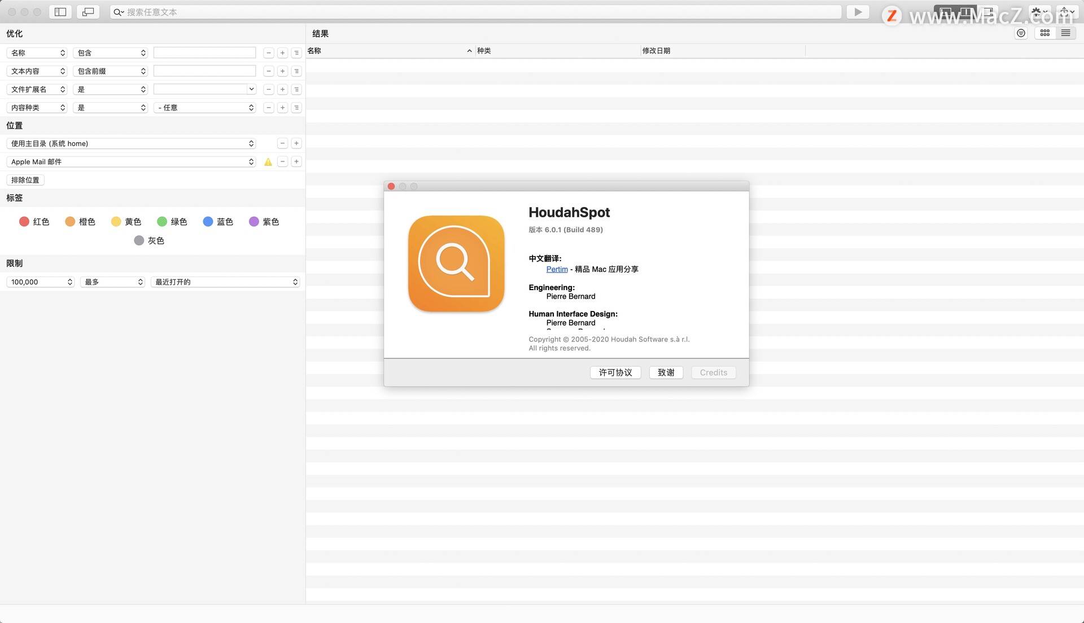Sort results by the 修改日期 column header

[723, 51]
